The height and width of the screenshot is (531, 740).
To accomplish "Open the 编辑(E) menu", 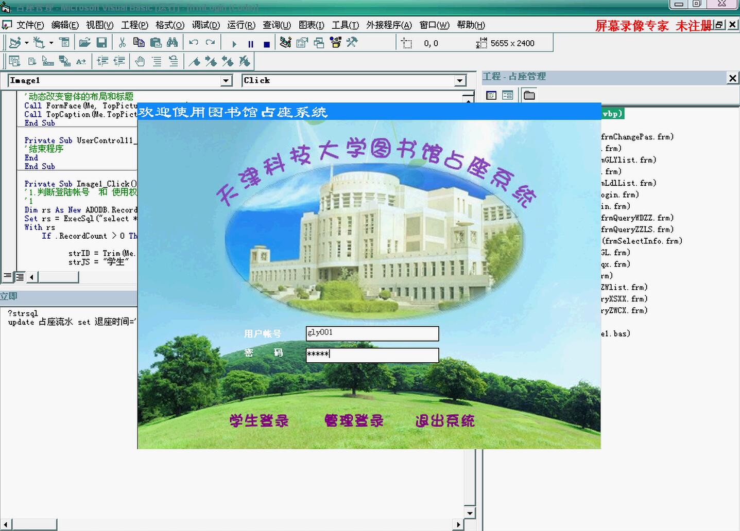I will 65,25.
